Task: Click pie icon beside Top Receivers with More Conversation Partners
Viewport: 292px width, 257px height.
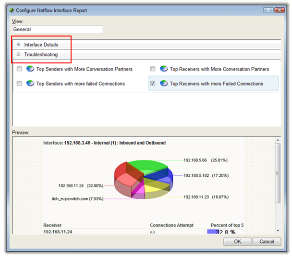Action: click(164, 69)
